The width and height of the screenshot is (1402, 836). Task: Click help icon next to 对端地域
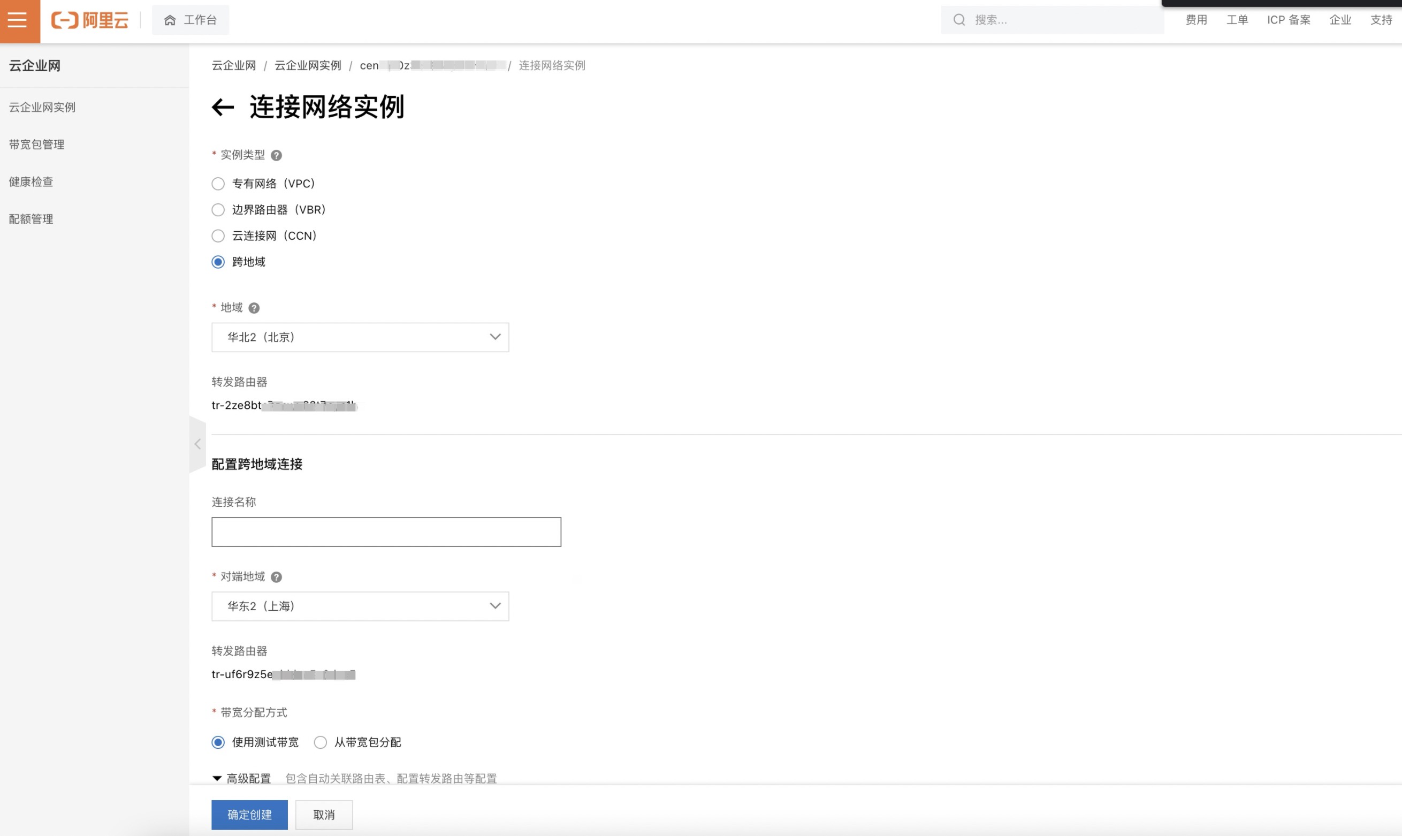[x=276, y=577]
